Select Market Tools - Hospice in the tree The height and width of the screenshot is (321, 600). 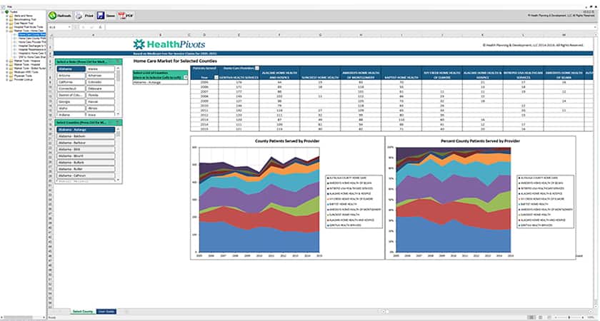point(27,61)
